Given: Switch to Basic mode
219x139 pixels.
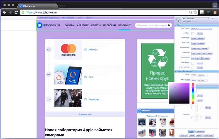Looking at the screenshot, I should click(x=191, y=131).
